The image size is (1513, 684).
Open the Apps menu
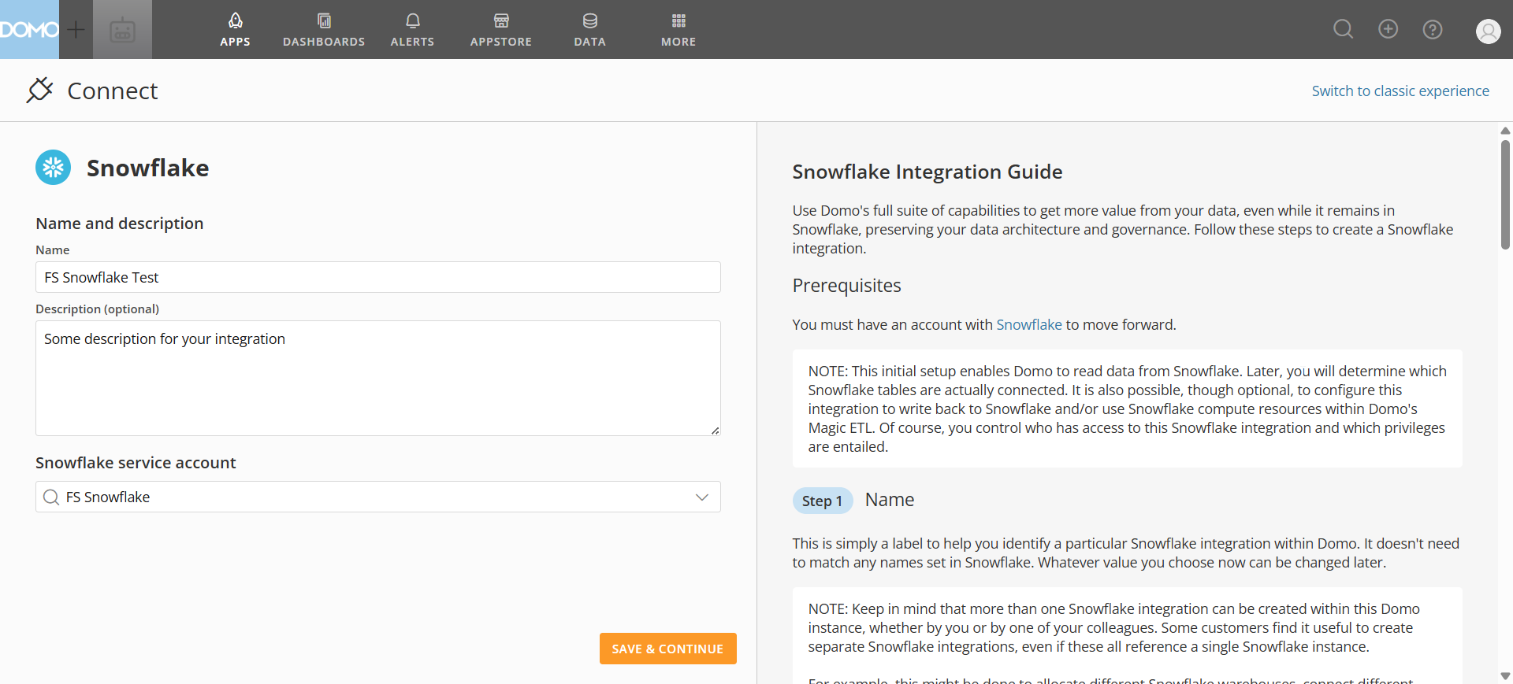[x=235, y=30]
